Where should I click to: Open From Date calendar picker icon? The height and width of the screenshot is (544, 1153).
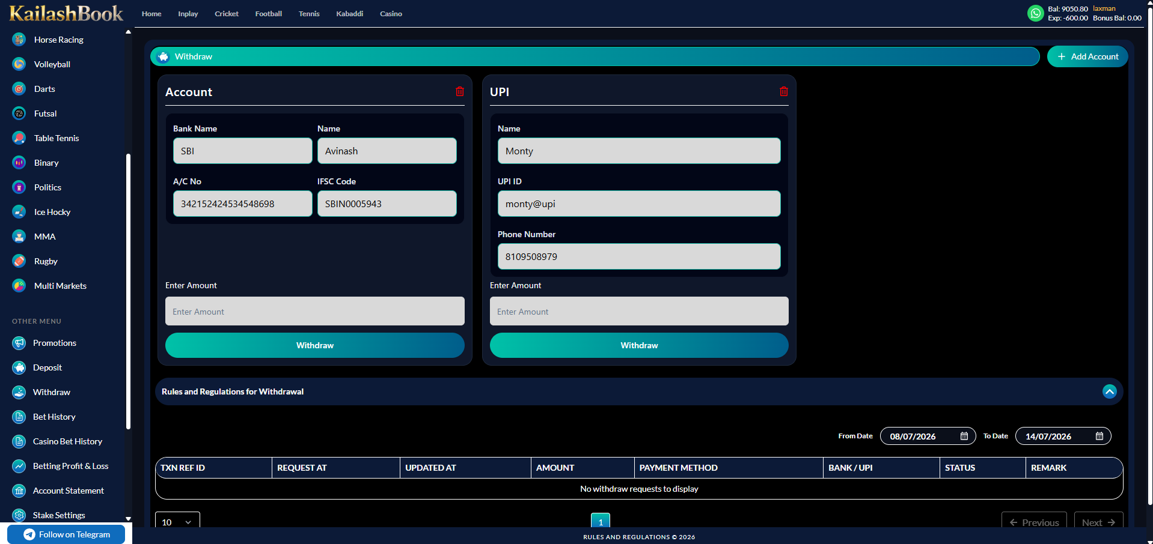pyautogui.click(x=964, y=436)
